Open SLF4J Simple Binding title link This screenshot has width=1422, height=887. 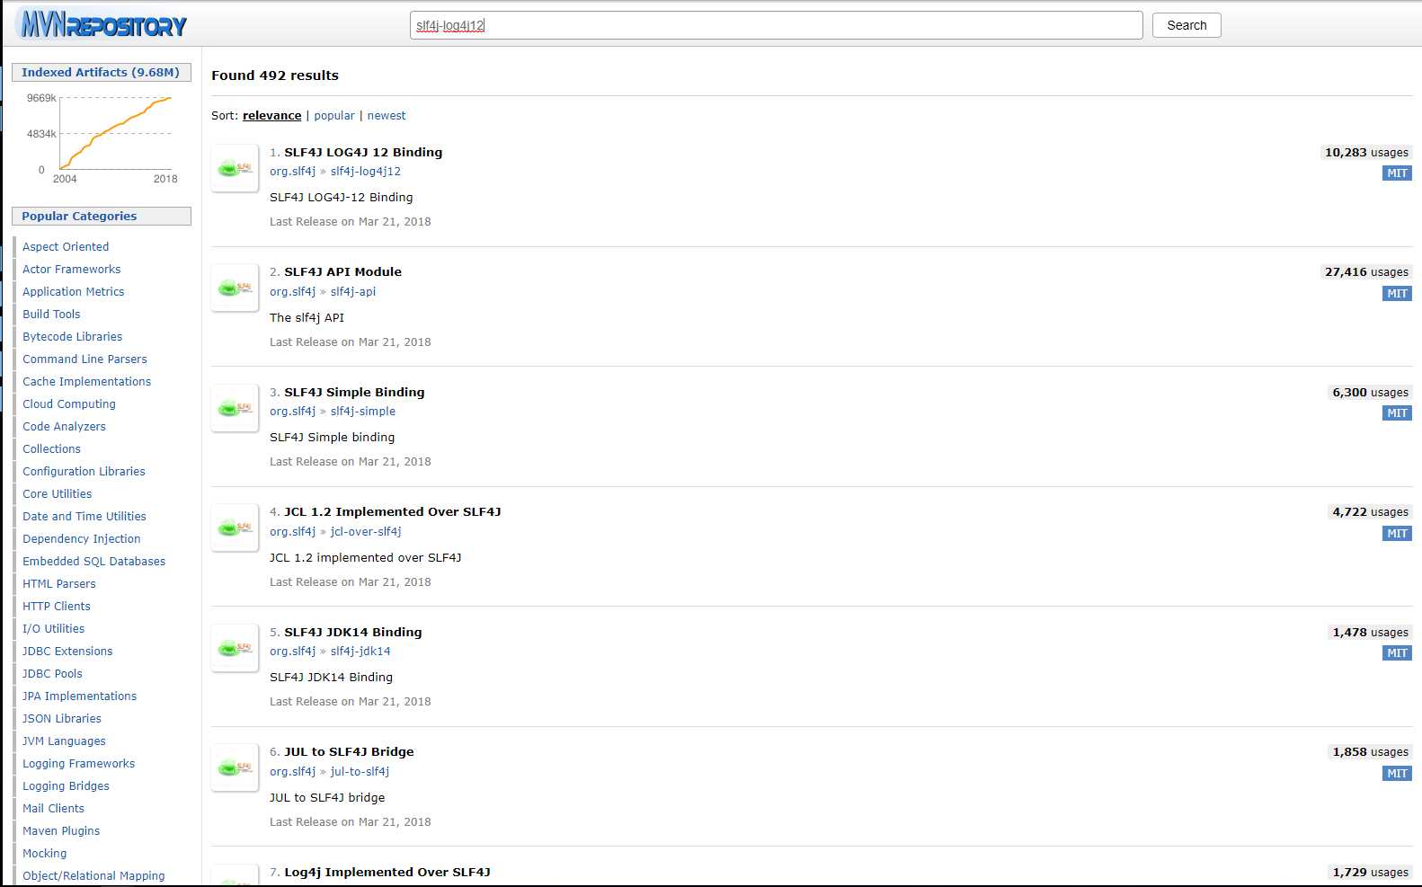354,393
